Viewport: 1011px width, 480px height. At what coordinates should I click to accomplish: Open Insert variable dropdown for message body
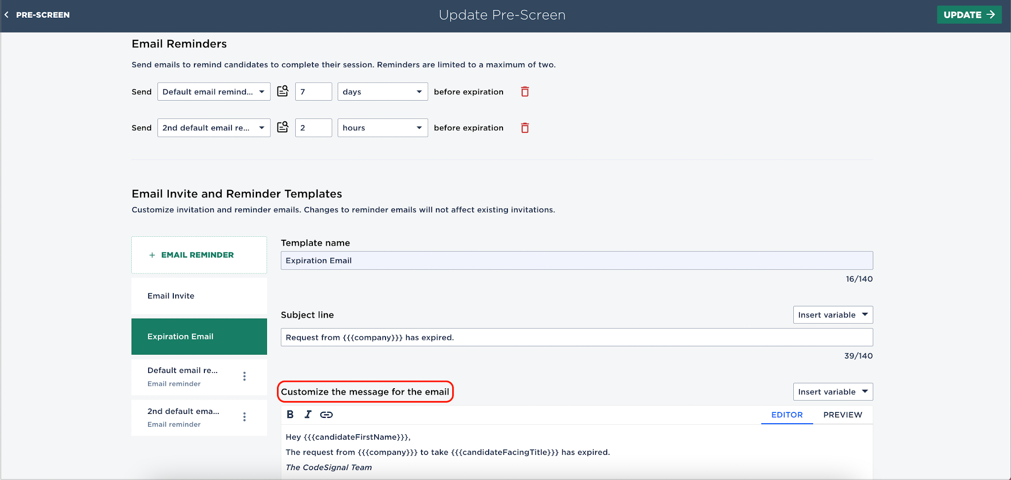point(833,392)
